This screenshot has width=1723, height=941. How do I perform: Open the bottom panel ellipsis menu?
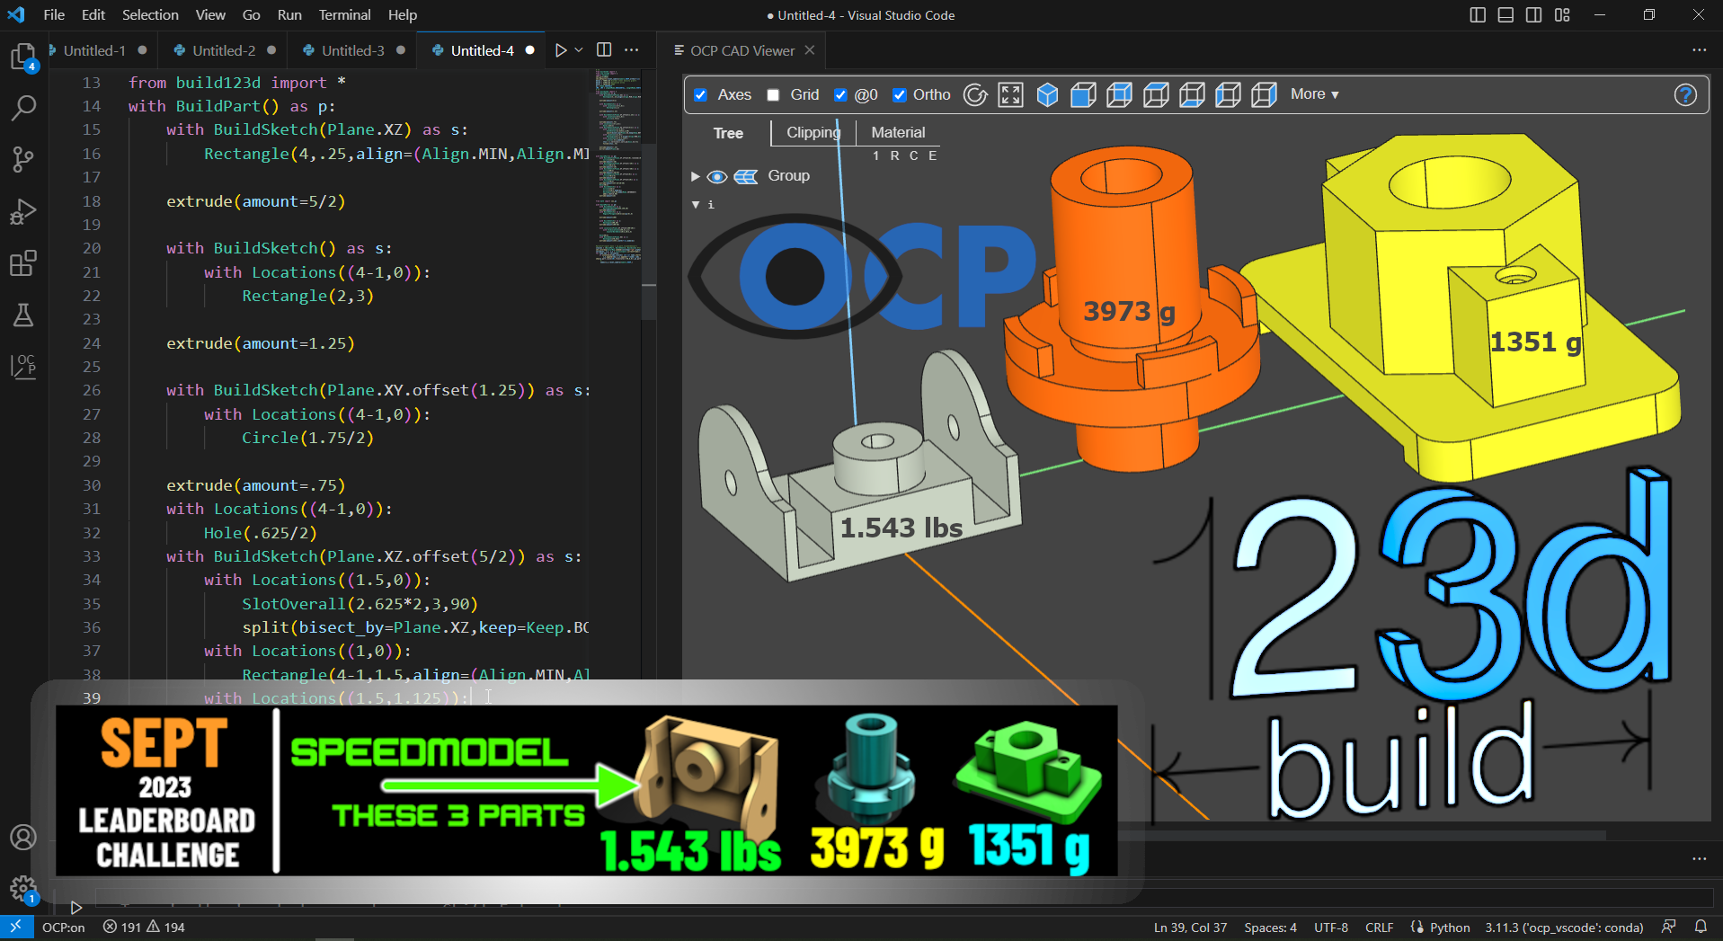coord(1699,858)
